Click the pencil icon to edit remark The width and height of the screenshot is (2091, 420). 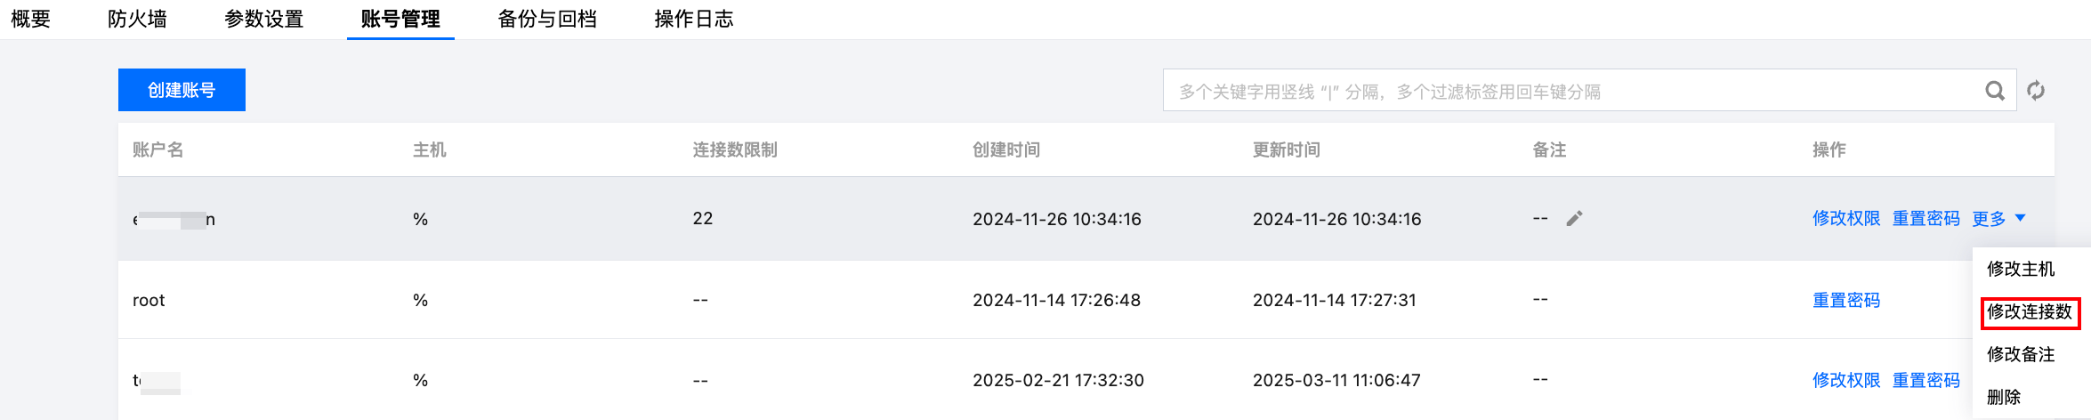pyautogui.click(x=1574, y=219)
